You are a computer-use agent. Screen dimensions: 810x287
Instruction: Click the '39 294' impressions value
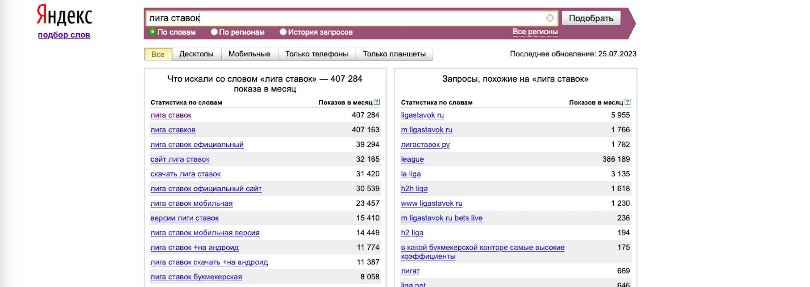click(368, 145)
